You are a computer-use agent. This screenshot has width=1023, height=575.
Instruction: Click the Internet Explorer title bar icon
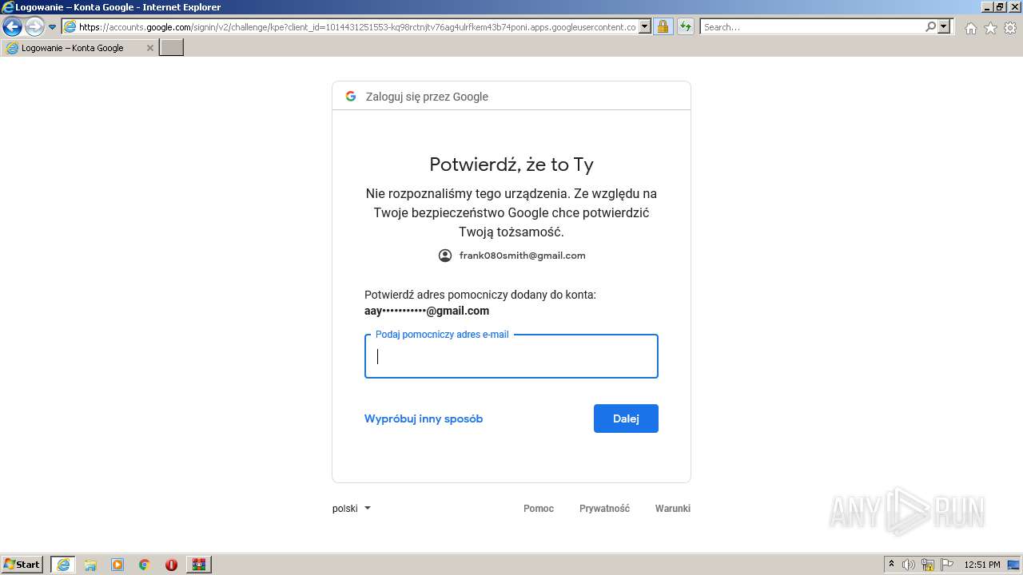click(8, 6)
